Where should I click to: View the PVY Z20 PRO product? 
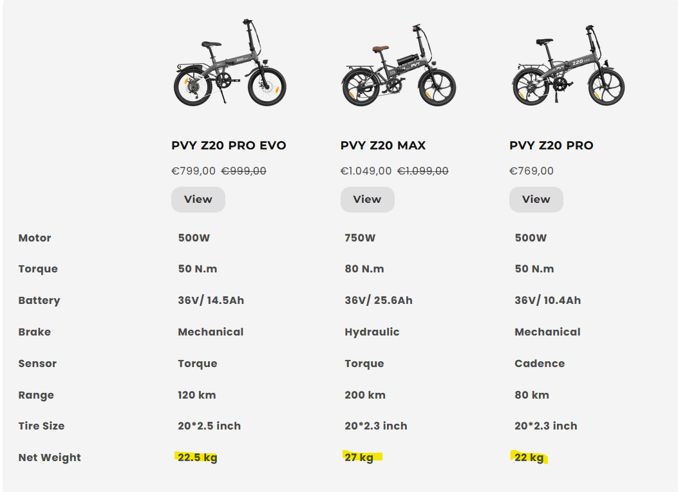[x=536, y=199]
